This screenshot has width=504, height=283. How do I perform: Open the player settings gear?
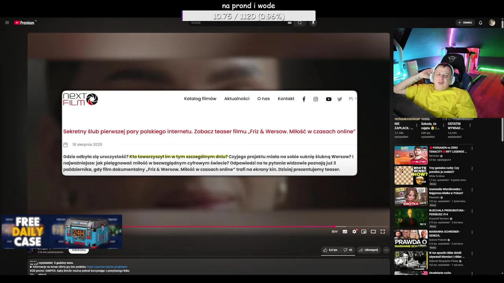coord(354,232)
